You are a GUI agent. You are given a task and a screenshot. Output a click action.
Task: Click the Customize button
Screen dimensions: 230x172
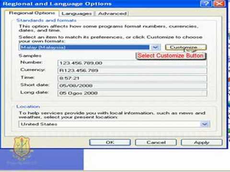click(186, 47)
